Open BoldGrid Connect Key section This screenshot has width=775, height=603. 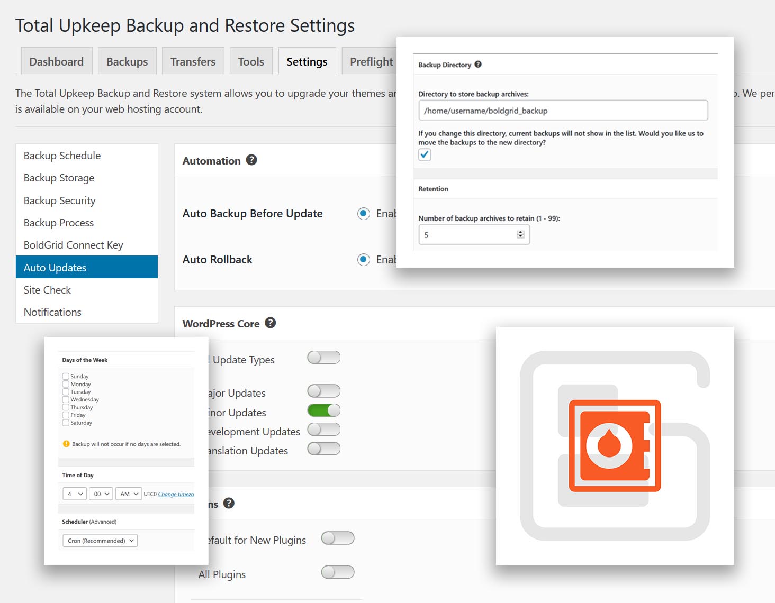[x=87, y=245]
